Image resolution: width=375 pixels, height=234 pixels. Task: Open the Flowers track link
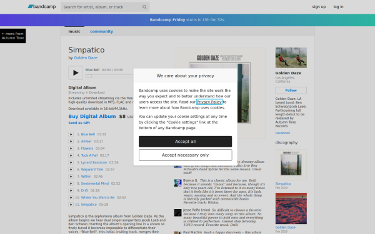[87, 149]
